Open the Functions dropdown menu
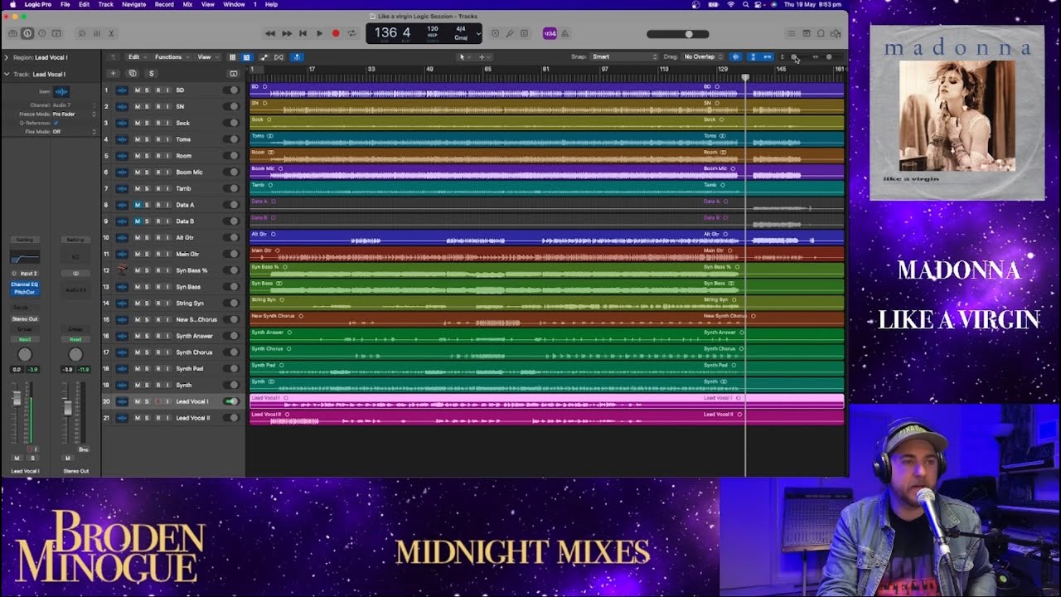 [171, 57]
